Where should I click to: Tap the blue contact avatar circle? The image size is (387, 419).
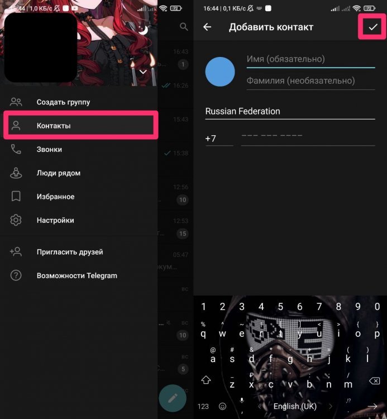point(220,72)
